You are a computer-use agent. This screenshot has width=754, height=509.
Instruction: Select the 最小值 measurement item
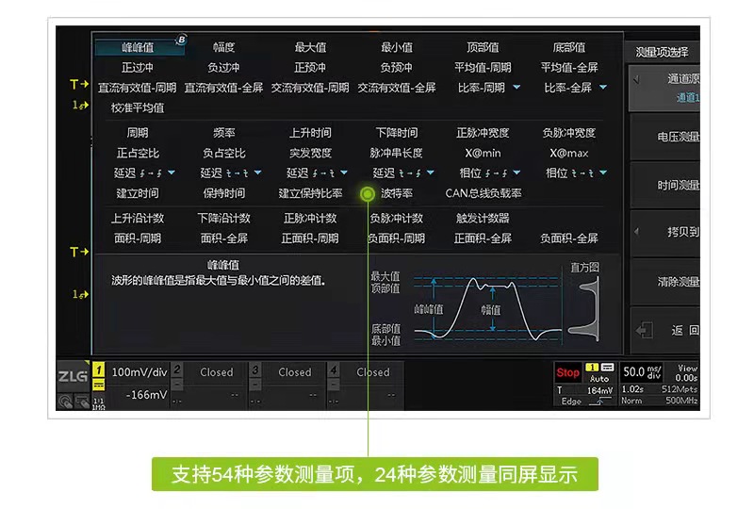[x=397, y=47]
